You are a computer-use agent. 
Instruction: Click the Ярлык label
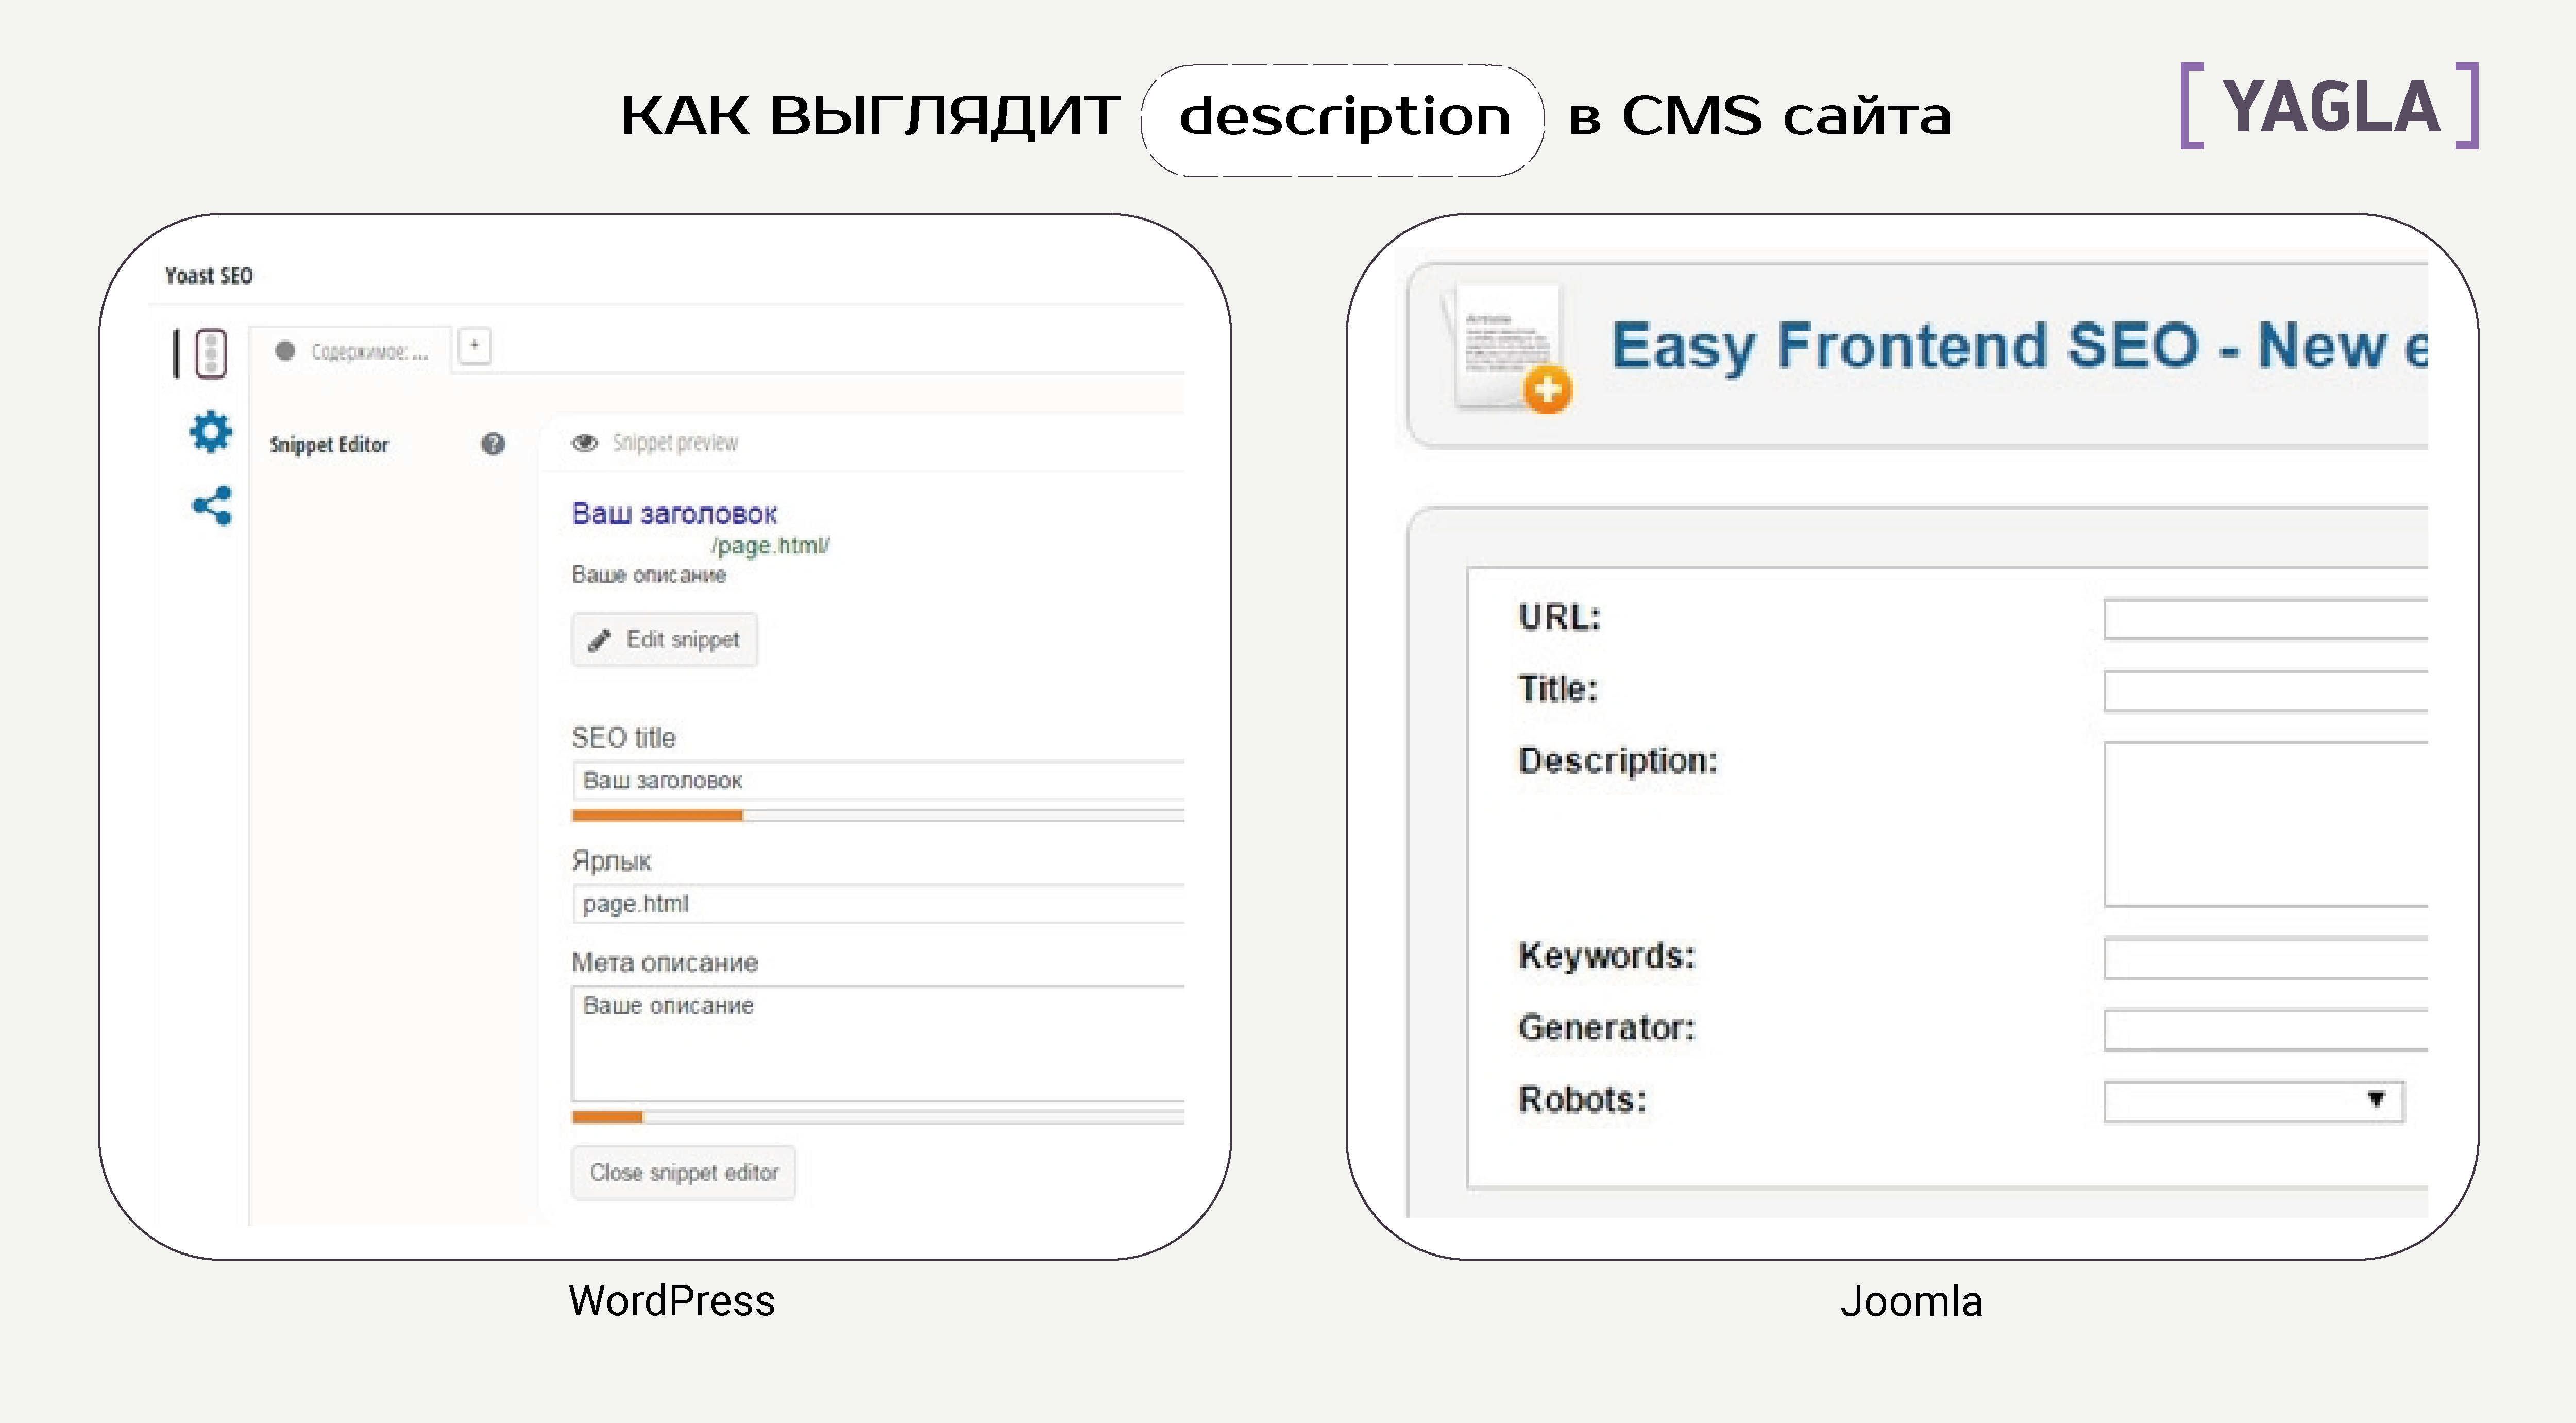(x=611, y=861)
